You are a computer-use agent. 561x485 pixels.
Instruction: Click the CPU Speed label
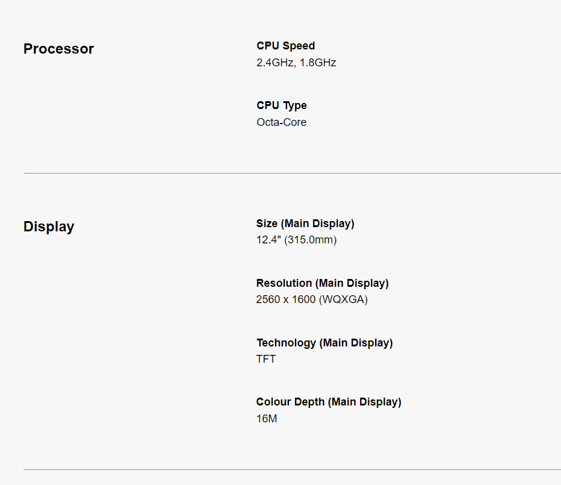pyautogui.click(x=285, y=46)
